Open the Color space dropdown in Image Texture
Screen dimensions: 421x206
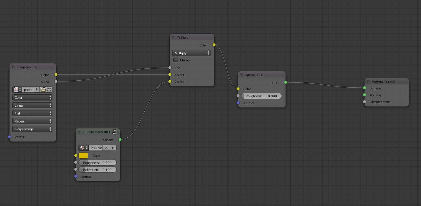[32, 98]
